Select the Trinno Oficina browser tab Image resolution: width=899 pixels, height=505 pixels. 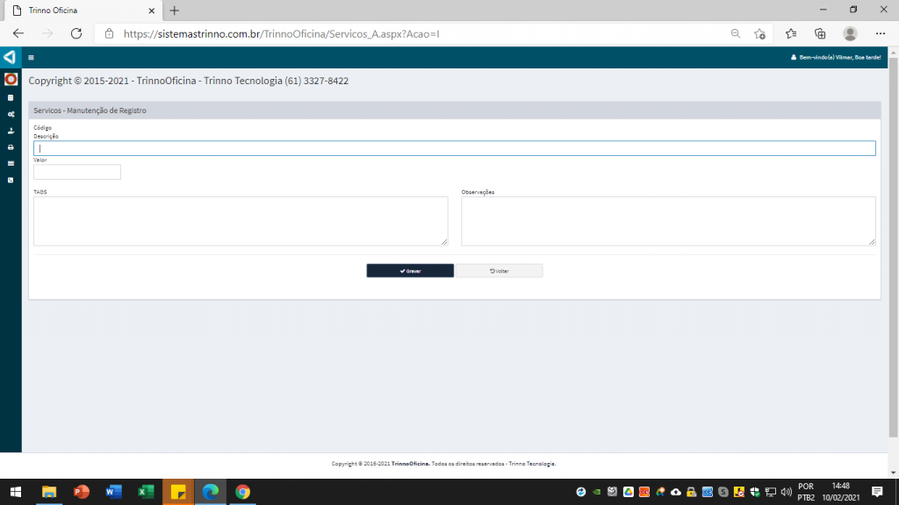pyautogui.click(x=79, y=11)
